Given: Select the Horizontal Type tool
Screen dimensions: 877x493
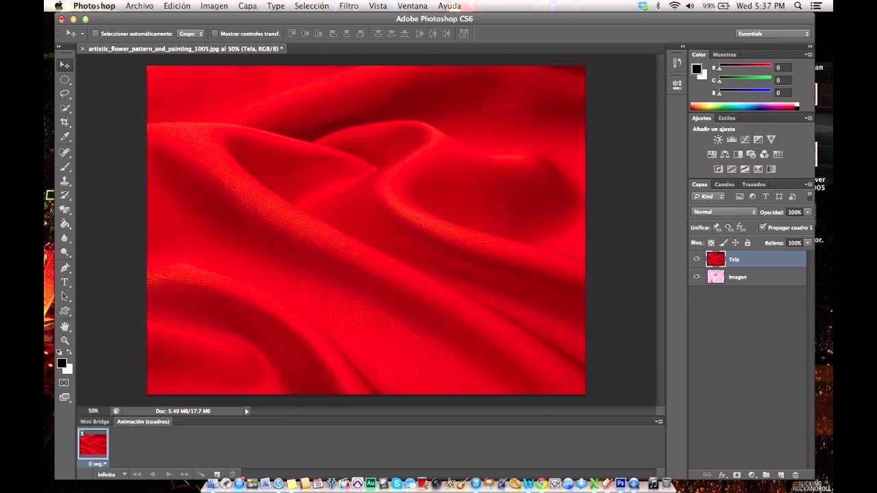Looking at the screenshot, I should tap(65, 282).
